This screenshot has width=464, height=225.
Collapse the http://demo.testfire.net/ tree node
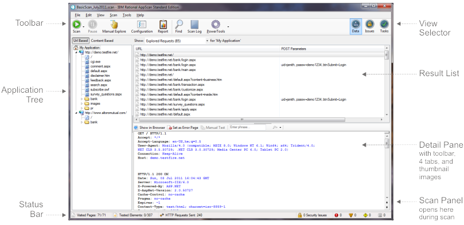point(76,52)
